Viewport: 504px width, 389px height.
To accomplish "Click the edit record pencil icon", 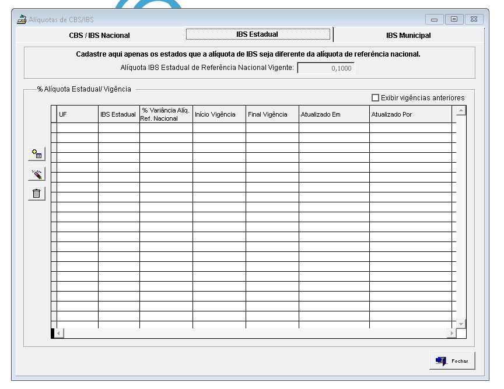I will pyautogui.click(x=37, y=174).
